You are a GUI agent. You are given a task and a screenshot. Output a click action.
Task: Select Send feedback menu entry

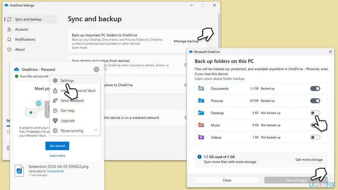(x=75, y=101)
